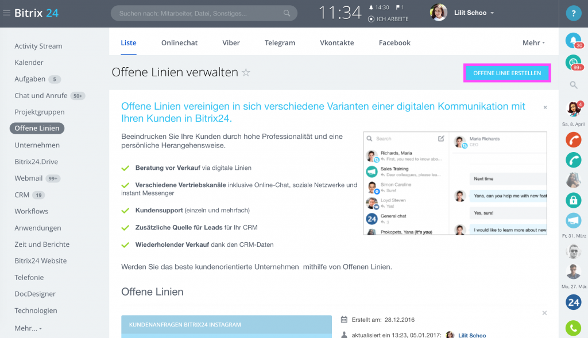This screenshot has height=338, width=588.
Task: Open the megaphone announcement chat
Action: [574, 220]
